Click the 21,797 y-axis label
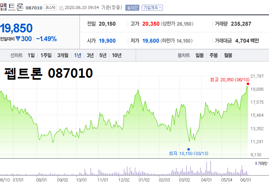This screenshot has width=269, height=187. (257, 76)
